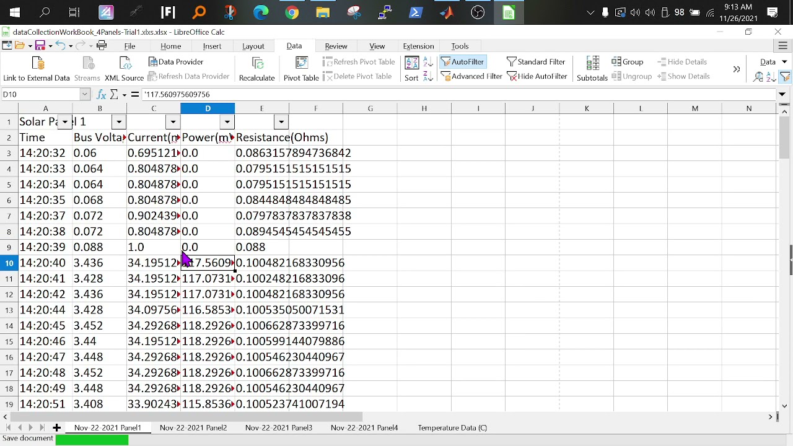This screenshot has width=793, height=446.
Task: Click cell with time 14:20:44
Action: click(x=45, y=310)
